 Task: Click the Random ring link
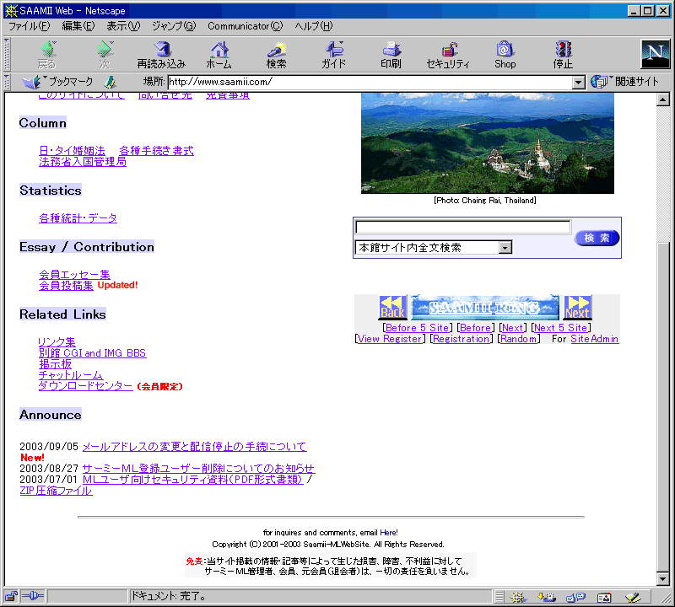click(518, 339)
